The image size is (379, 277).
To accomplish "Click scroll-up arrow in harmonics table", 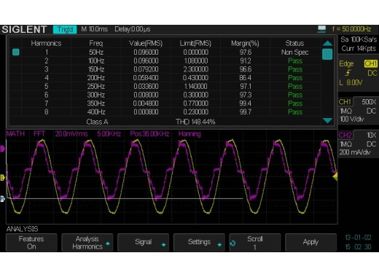I will (x=327, y=43).
